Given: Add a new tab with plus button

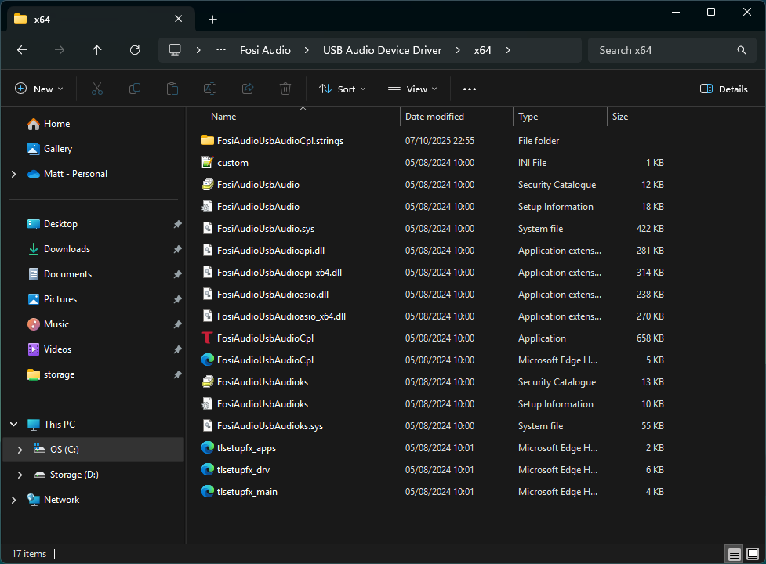Looking at the screenshot, I should [x=212, y=19].
